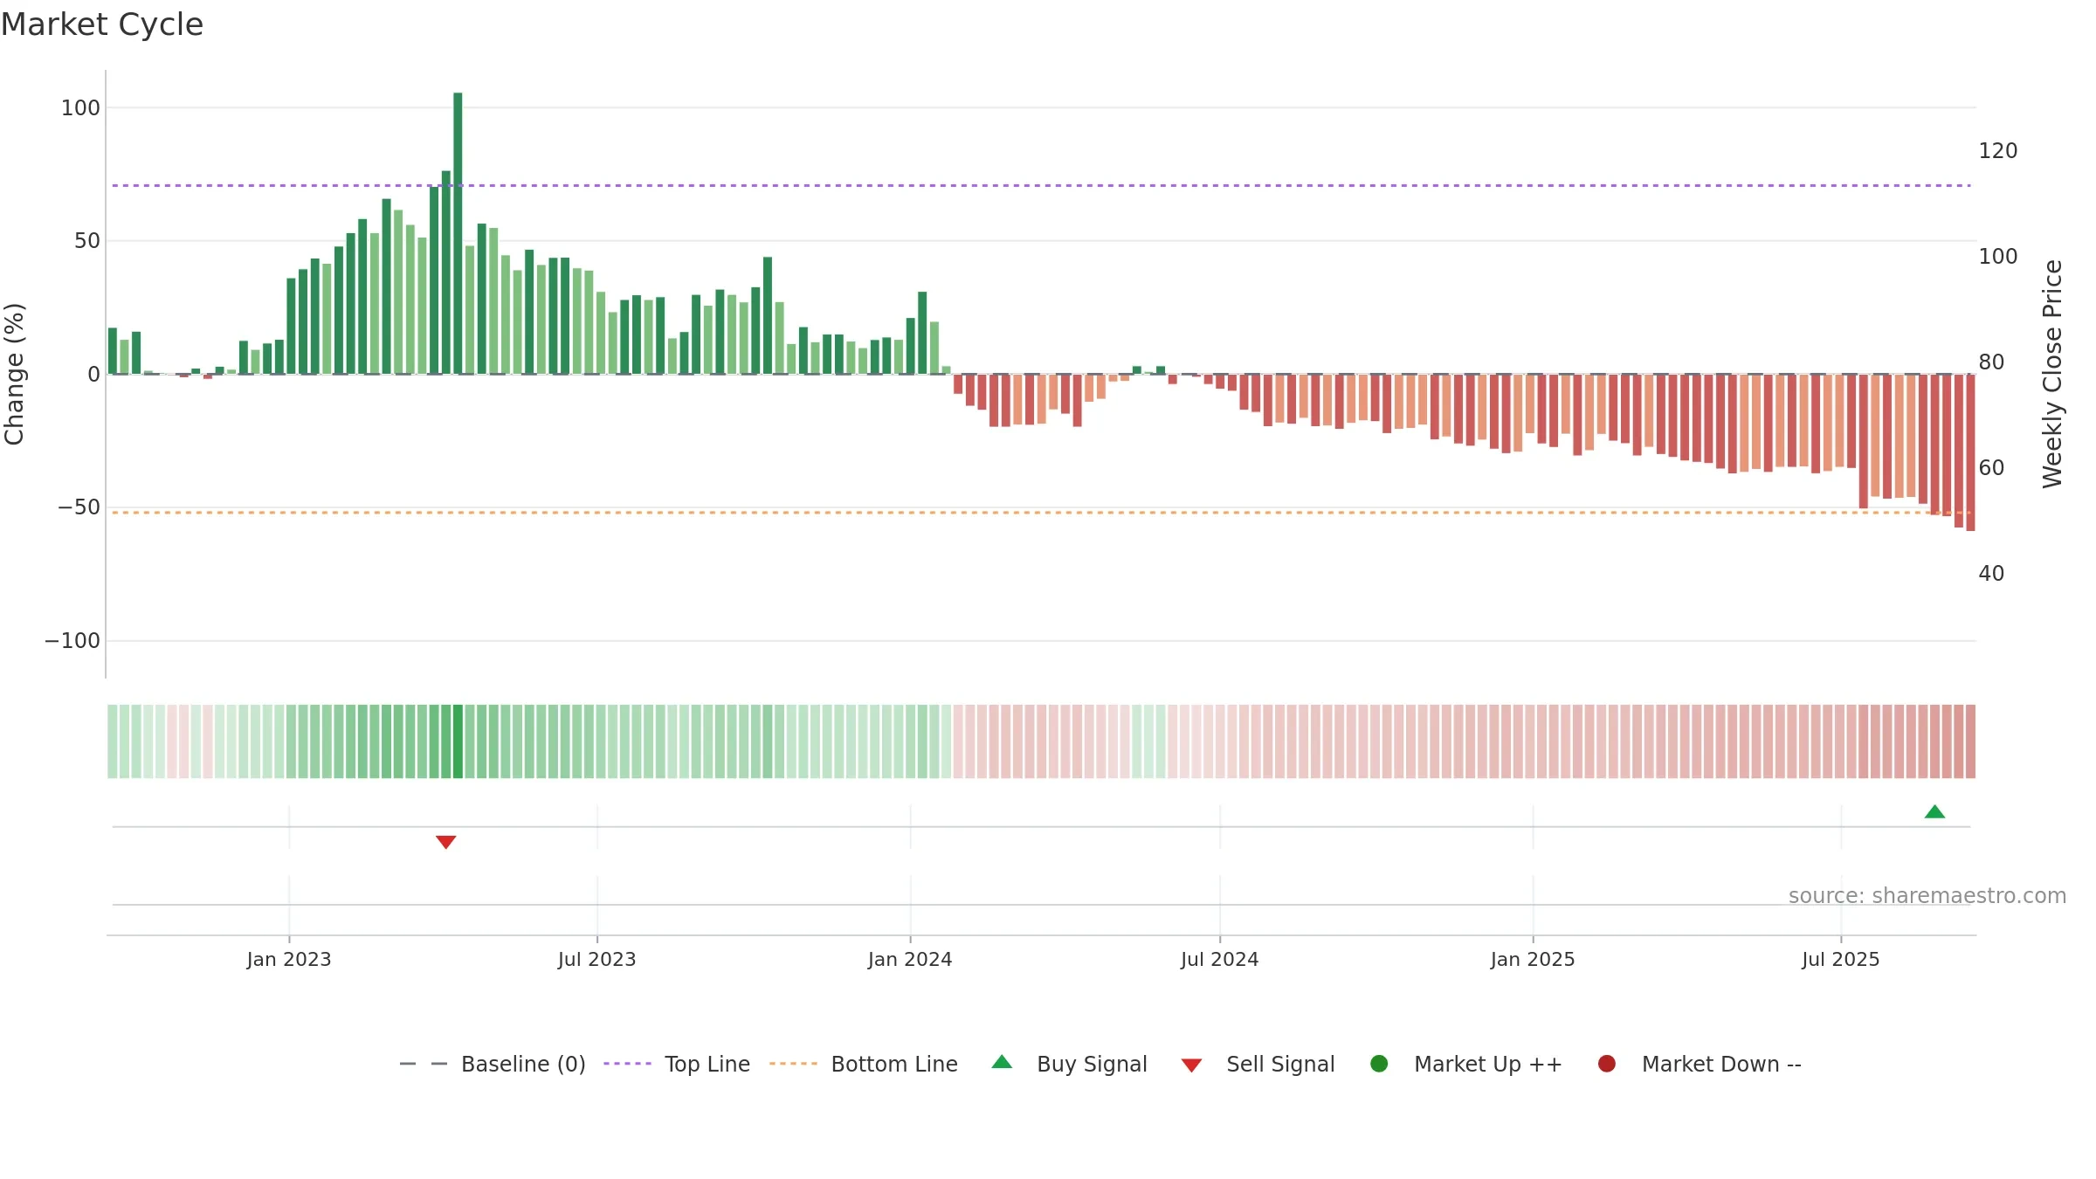Click the Weekly Close Price axis title
2096x1179 pixels.
coord(2052,374)
